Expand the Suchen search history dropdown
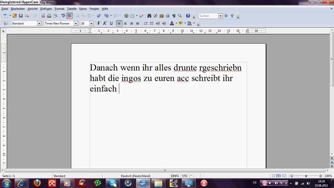334x188 pixels. pos(220,16)
